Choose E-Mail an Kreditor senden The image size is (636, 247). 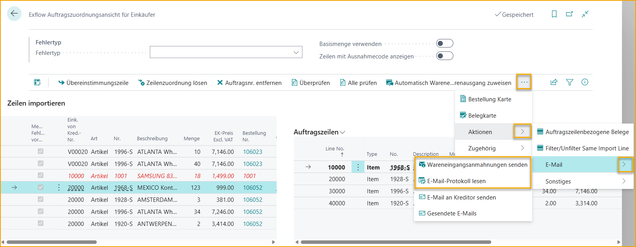[x=461, y=198]
